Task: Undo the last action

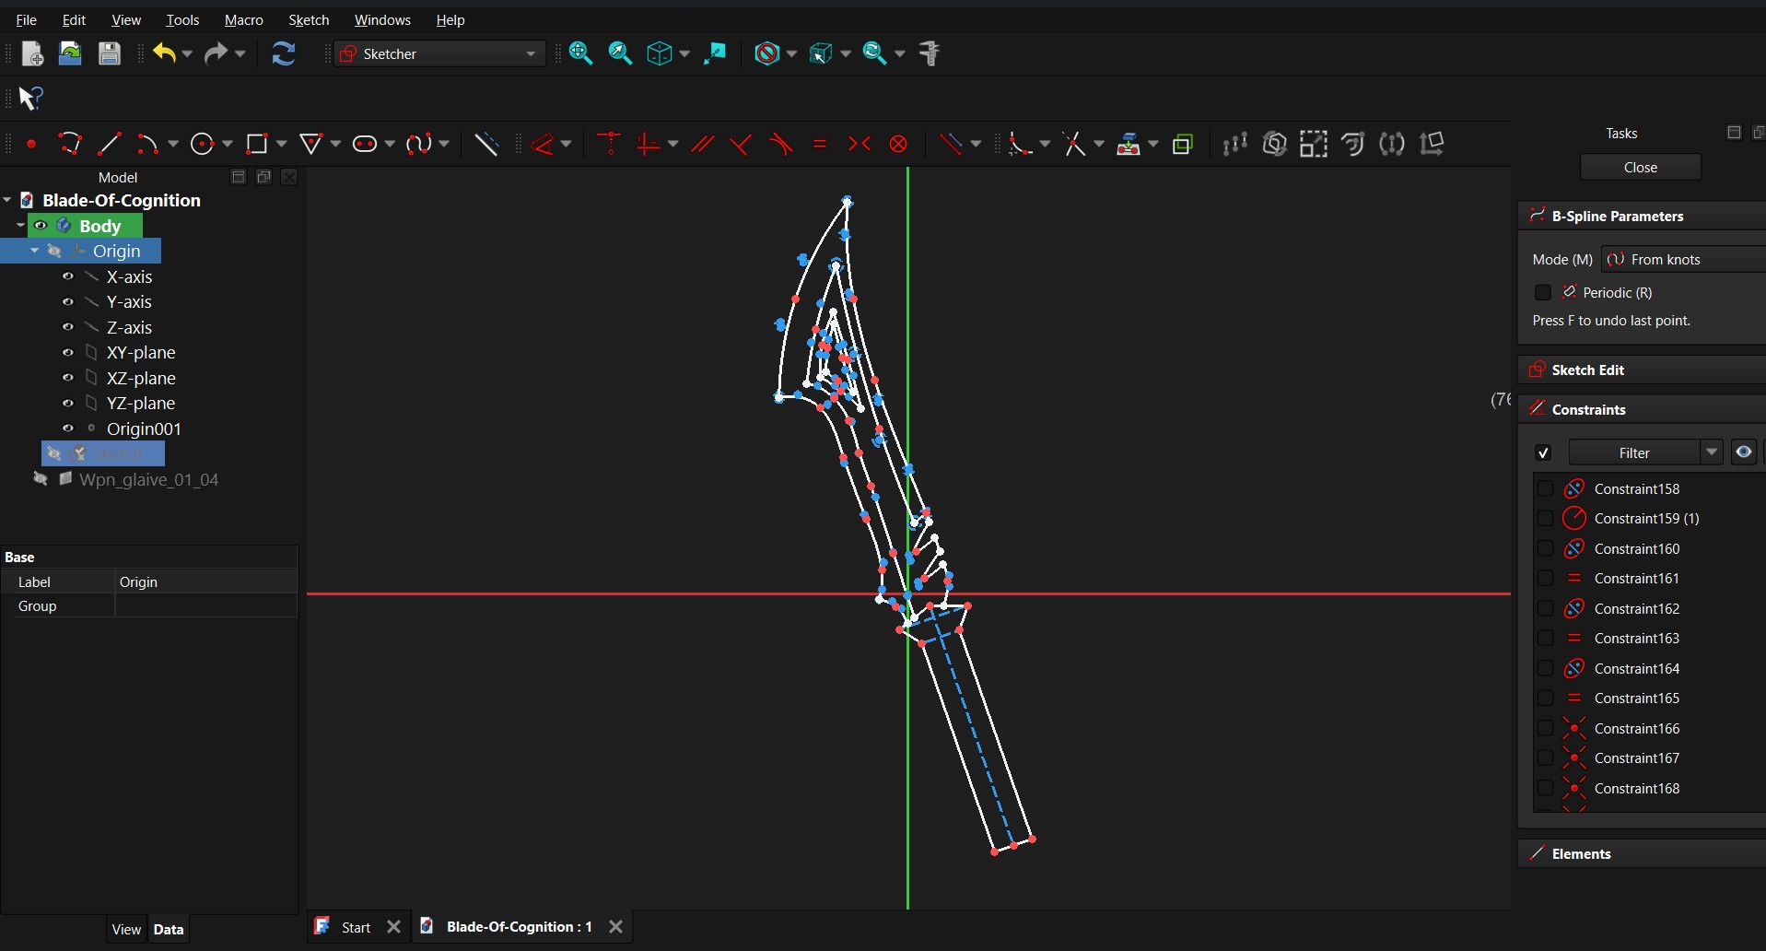Action: (x=164, y=54)
